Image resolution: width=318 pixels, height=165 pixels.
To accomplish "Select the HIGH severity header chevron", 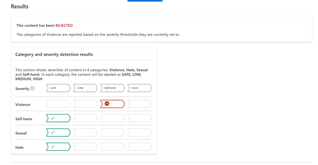I will click(140, 88).
